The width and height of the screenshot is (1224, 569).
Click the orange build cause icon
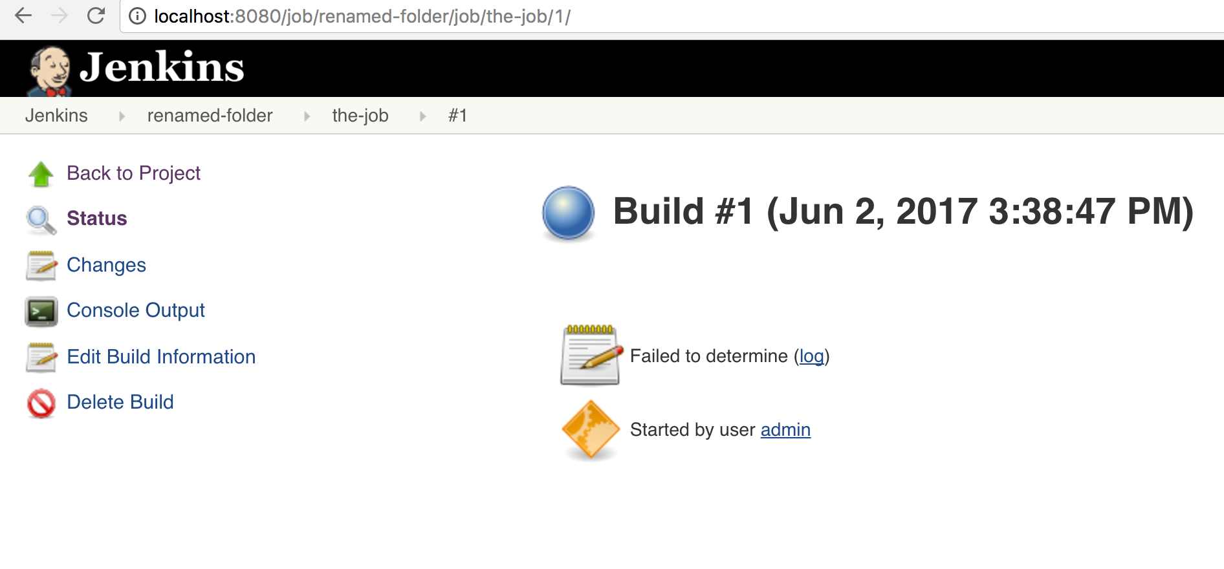point(590,429)
